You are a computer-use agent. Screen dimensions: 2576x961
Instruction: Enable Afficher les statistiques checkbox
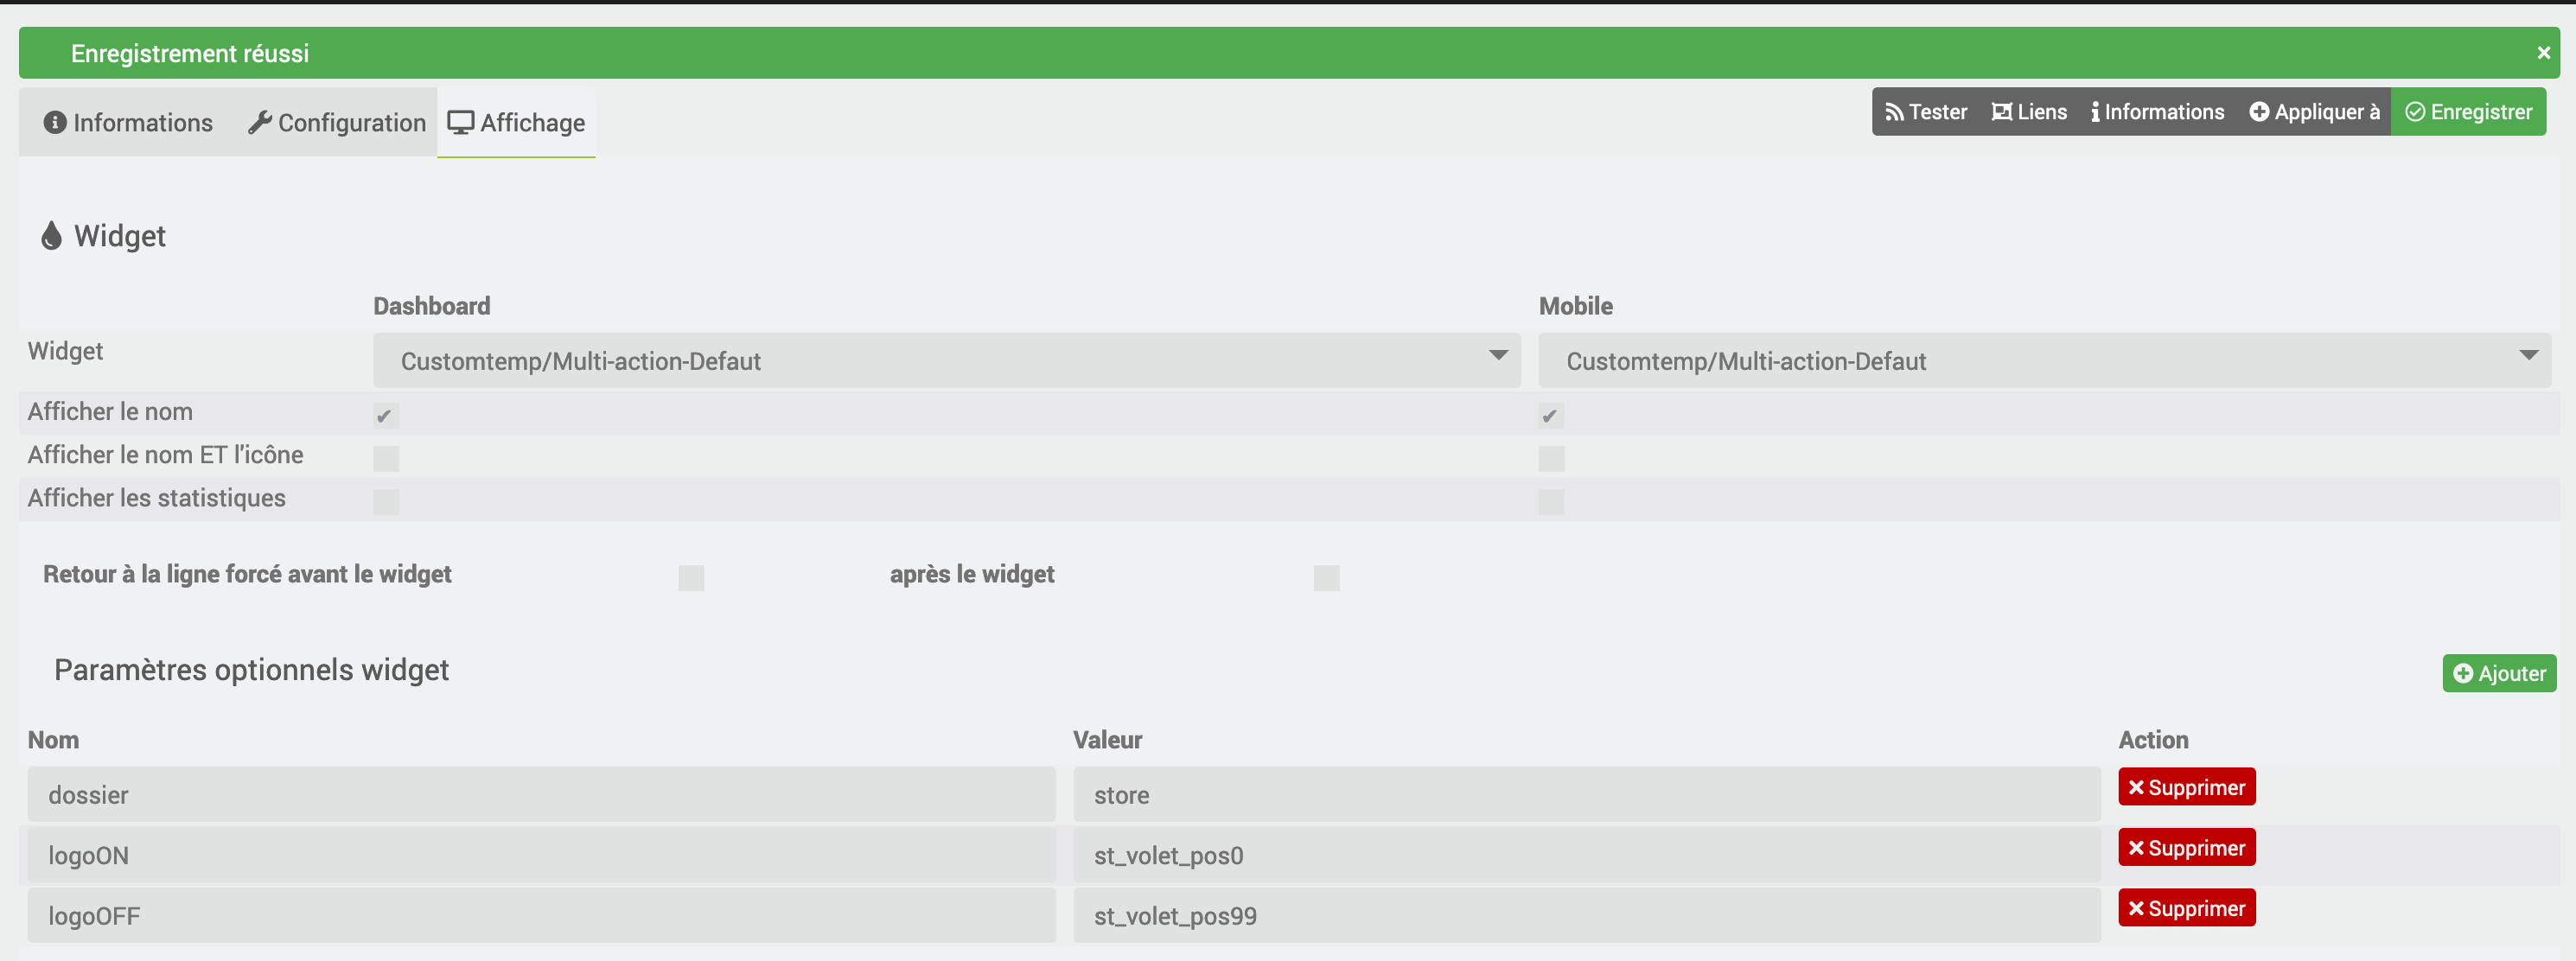tap(383, 500)
